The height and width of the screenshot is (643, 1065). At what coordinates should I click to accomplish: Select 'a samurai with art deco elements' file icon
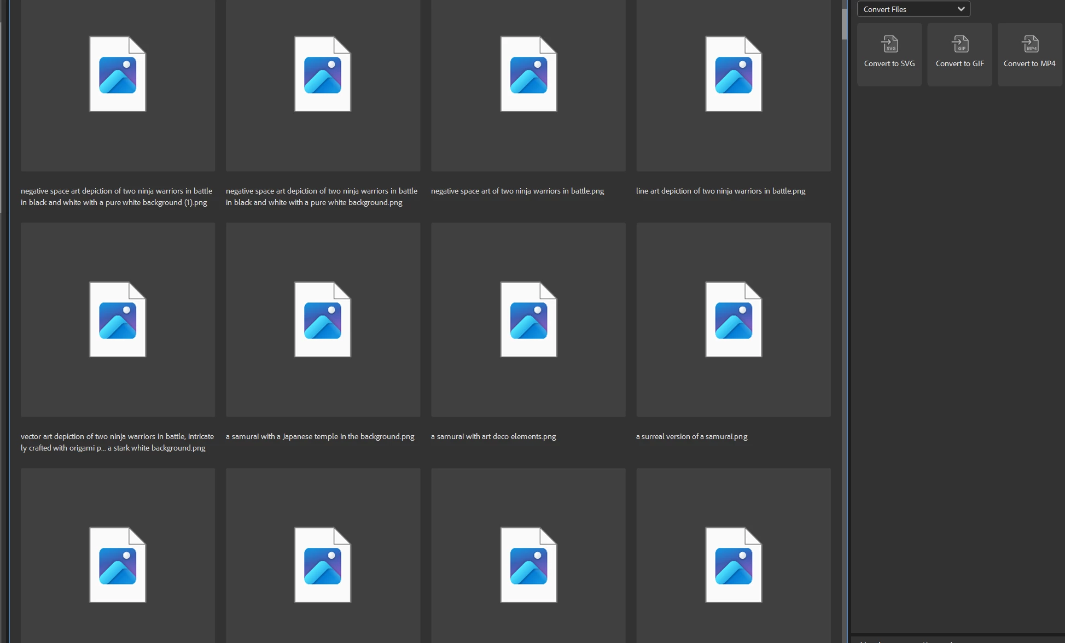pyautogui.click(x=528, y=320)
